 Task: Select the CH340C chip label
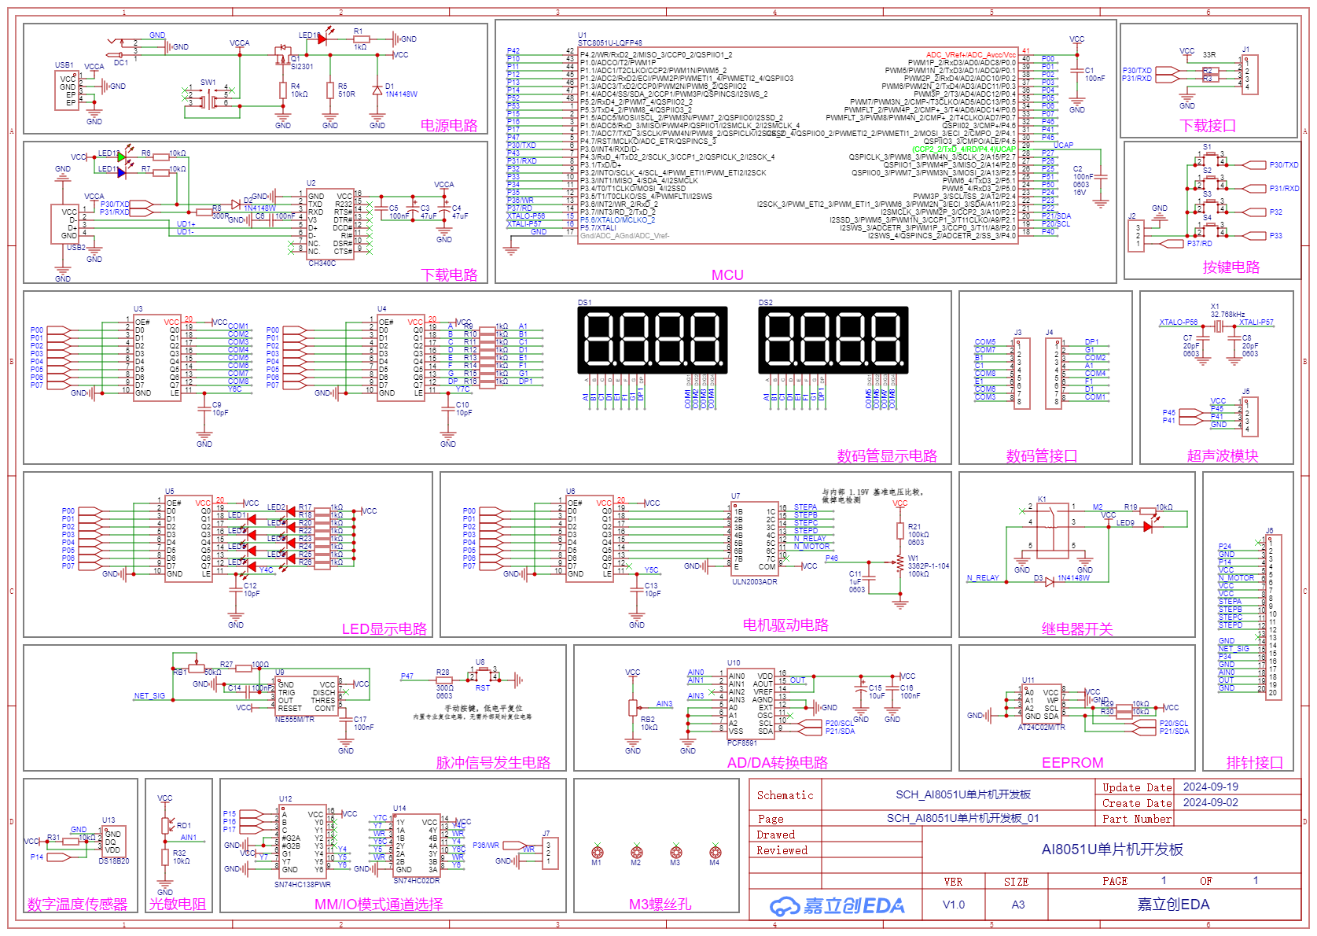322,263
